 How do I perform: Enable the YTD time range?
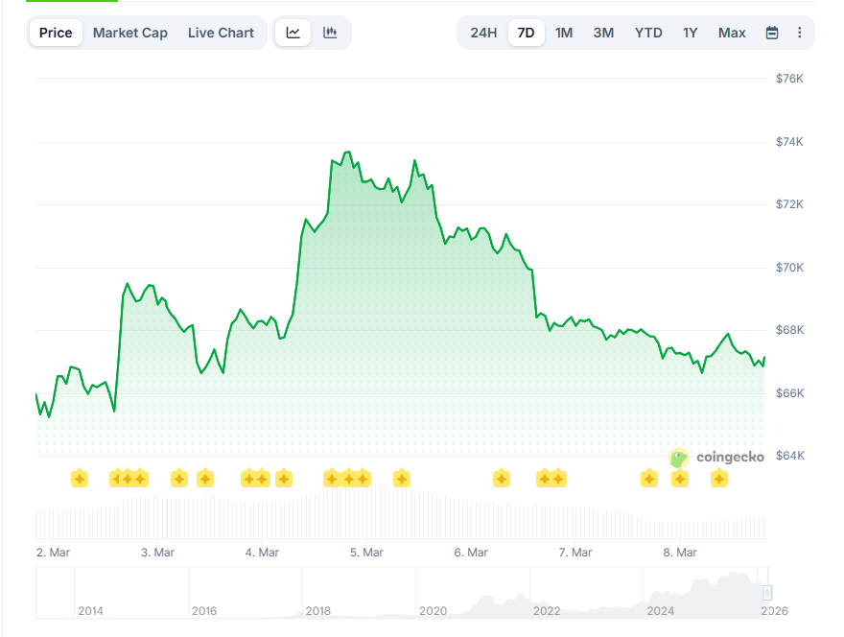[x=648, y=32]
